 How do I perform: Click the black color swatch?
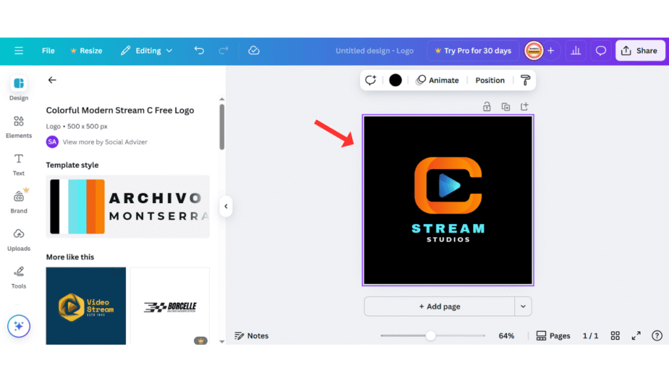point(395,80)
